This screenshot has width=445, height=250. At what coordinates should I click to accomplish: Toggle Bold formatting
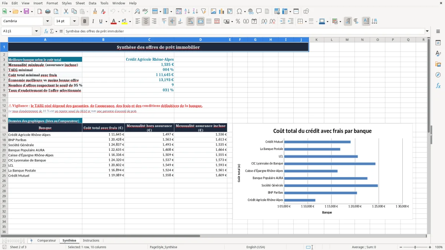(x=85, y=21)
